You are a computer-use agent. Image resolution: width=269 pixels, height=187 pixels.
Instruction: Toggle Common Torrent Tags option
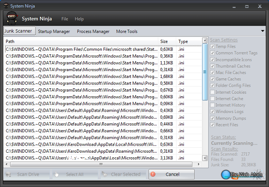tap(212, 53)
